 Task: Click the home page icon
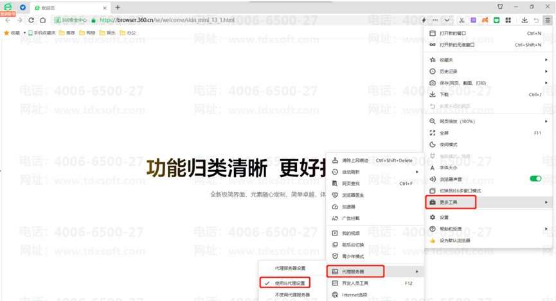pos(42,21)
